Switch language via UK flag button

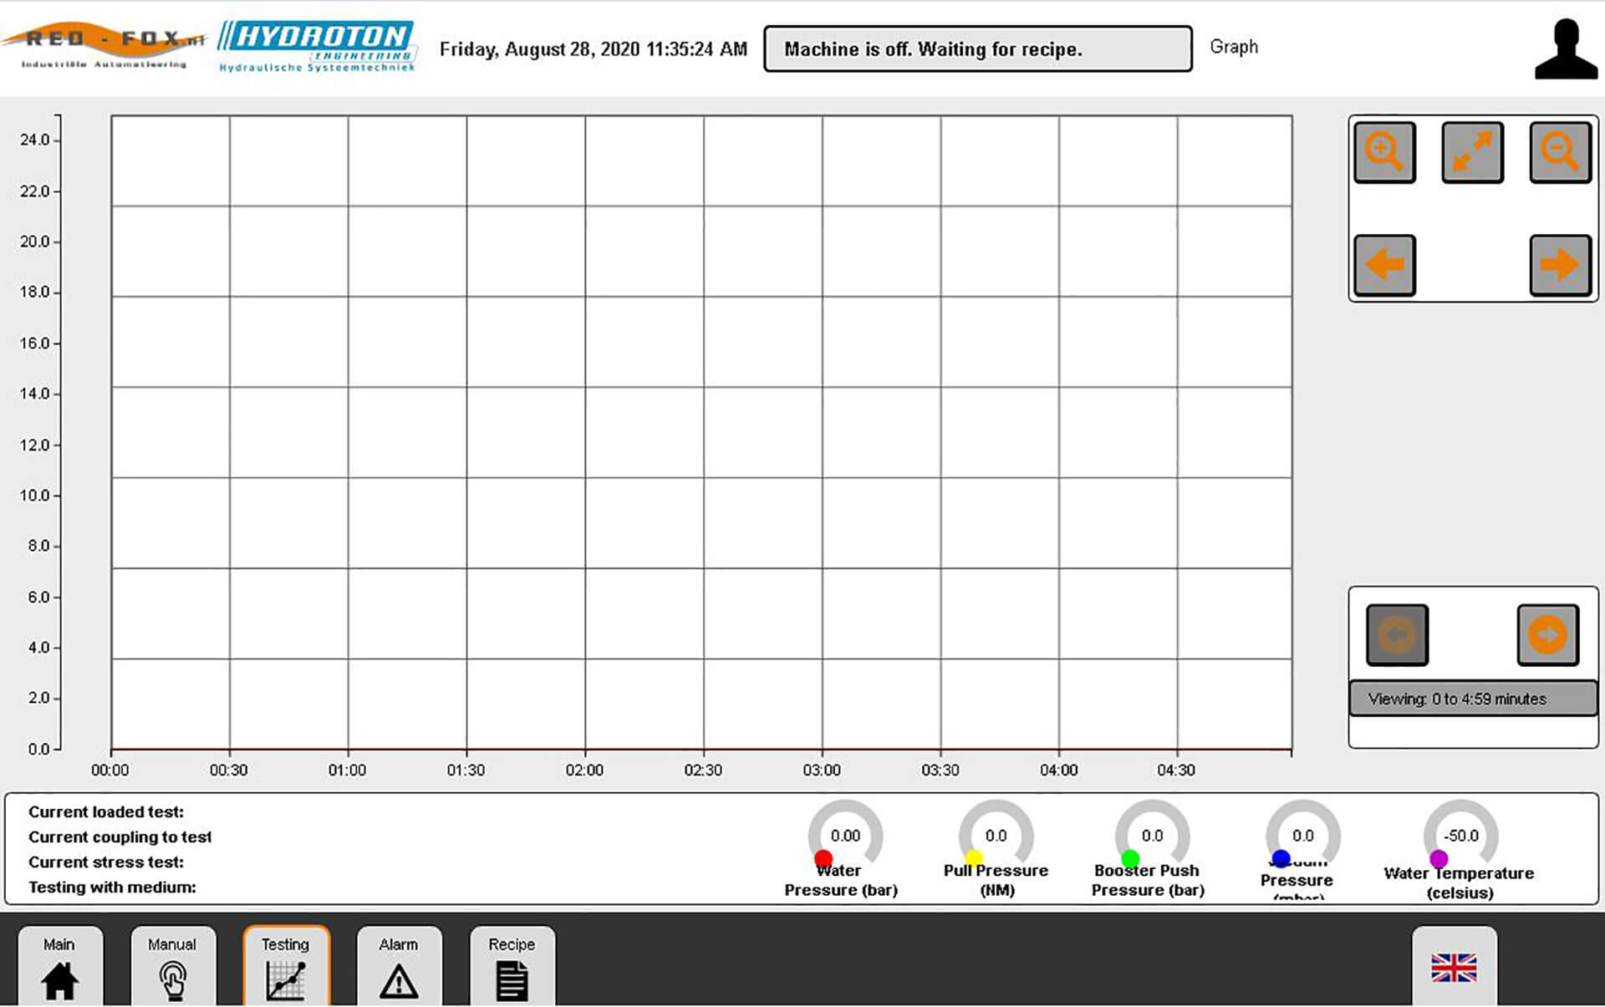point(1454,968)
